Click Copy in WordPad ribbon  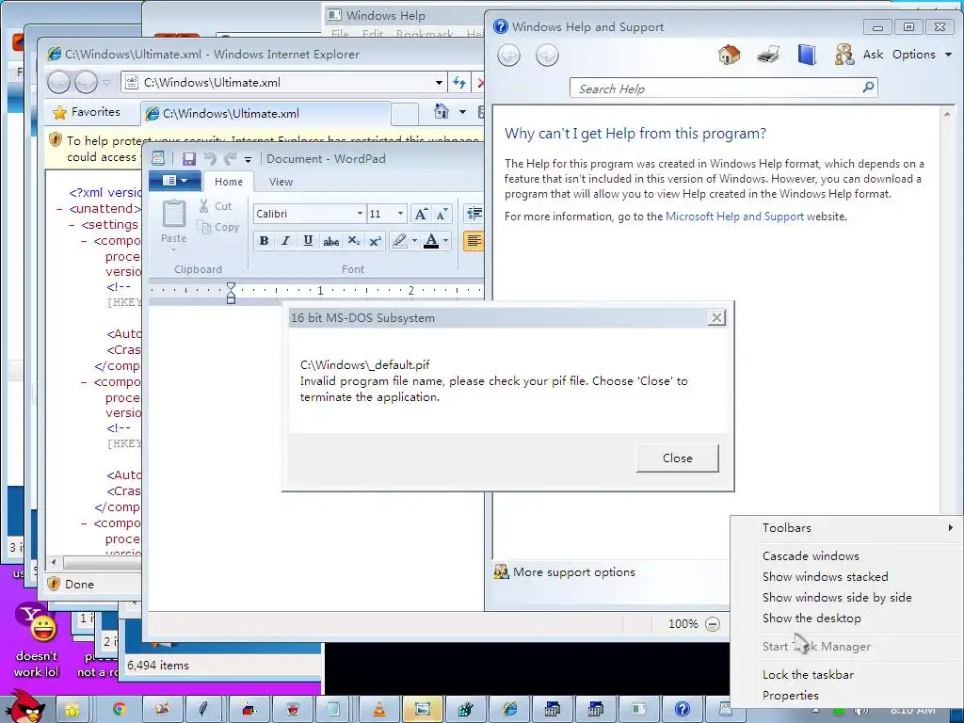pyautogui.click(x=218, y=227)
